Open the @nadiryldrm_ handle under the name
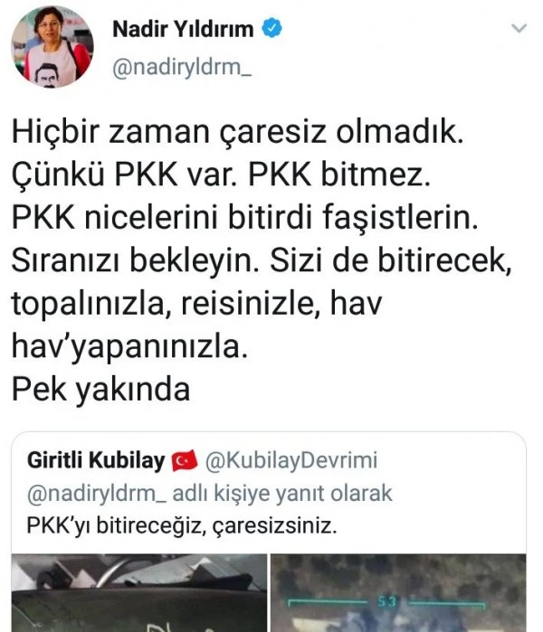 pyautogui.click(x=182, y=67)
